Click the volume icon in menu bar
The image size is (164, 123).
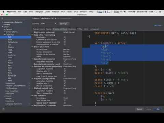pyautogui.click(x=125, y=12)
